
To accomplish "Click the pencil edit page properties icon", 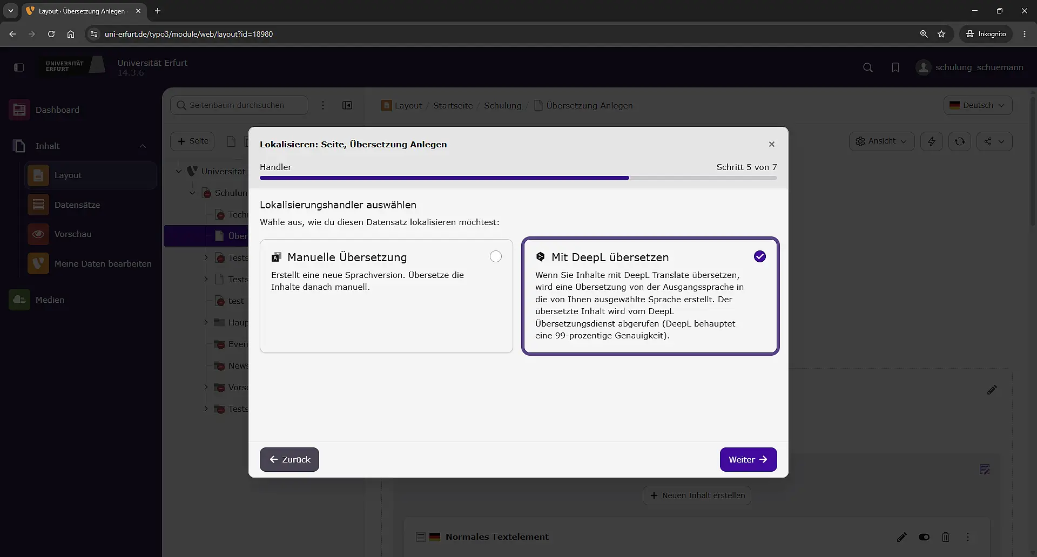I will tap(992, 390).
